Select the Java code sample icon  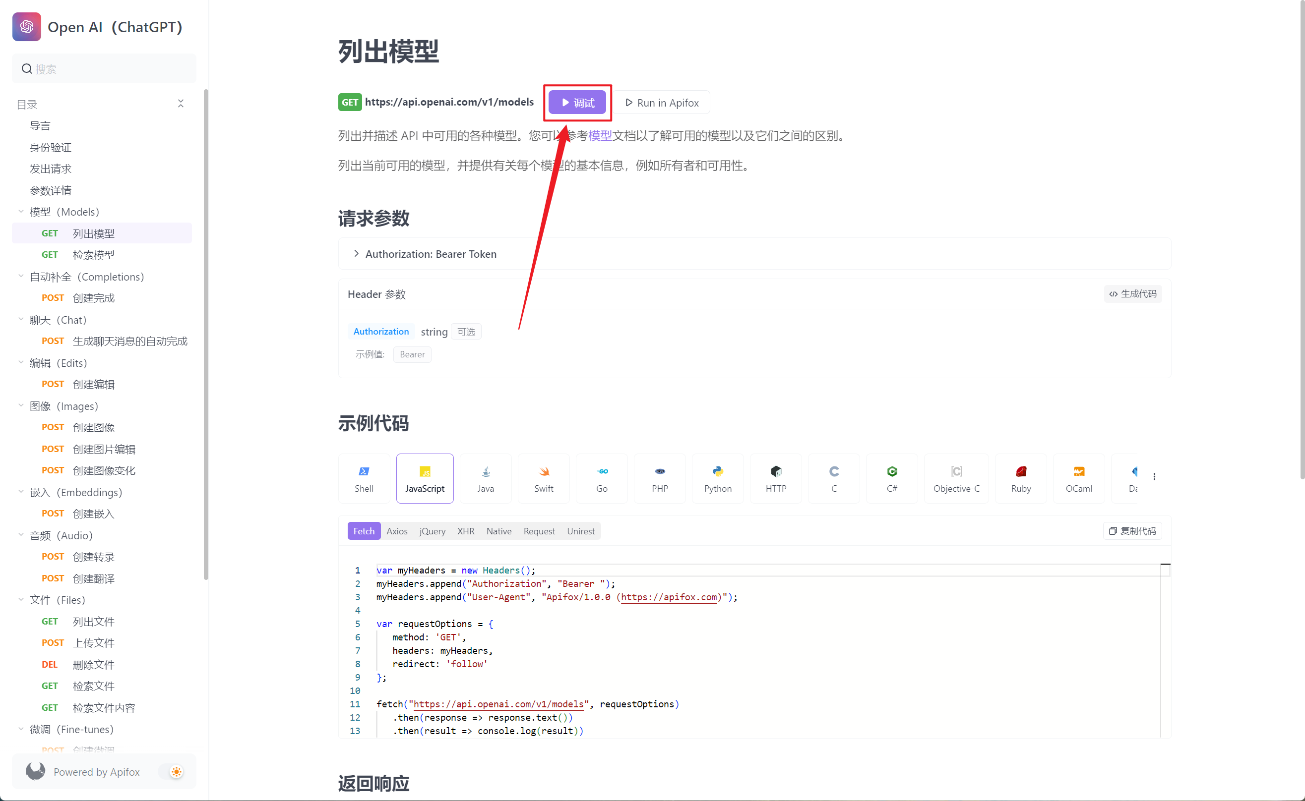(x=486, y=471)
